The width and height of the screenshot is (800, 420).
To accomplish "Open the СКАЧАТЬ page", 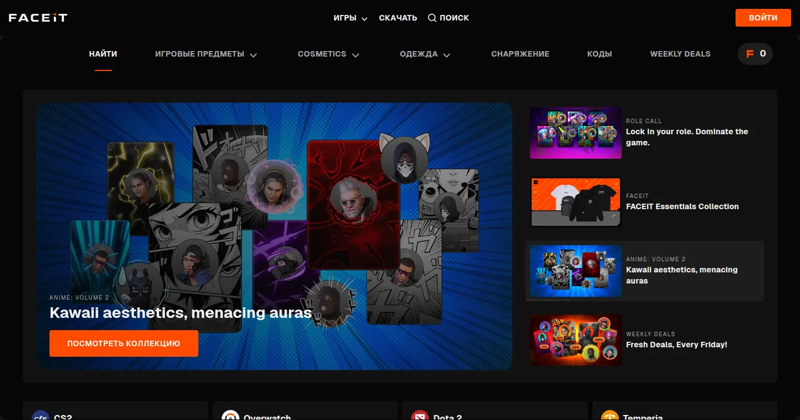I will point(398,18).
